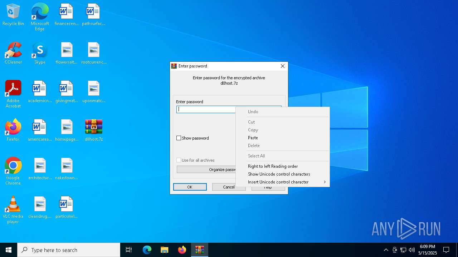The height and width of the screenshot is (257, 458).
Task: Focus the Enter password text field
Action: tap(206, 110)
